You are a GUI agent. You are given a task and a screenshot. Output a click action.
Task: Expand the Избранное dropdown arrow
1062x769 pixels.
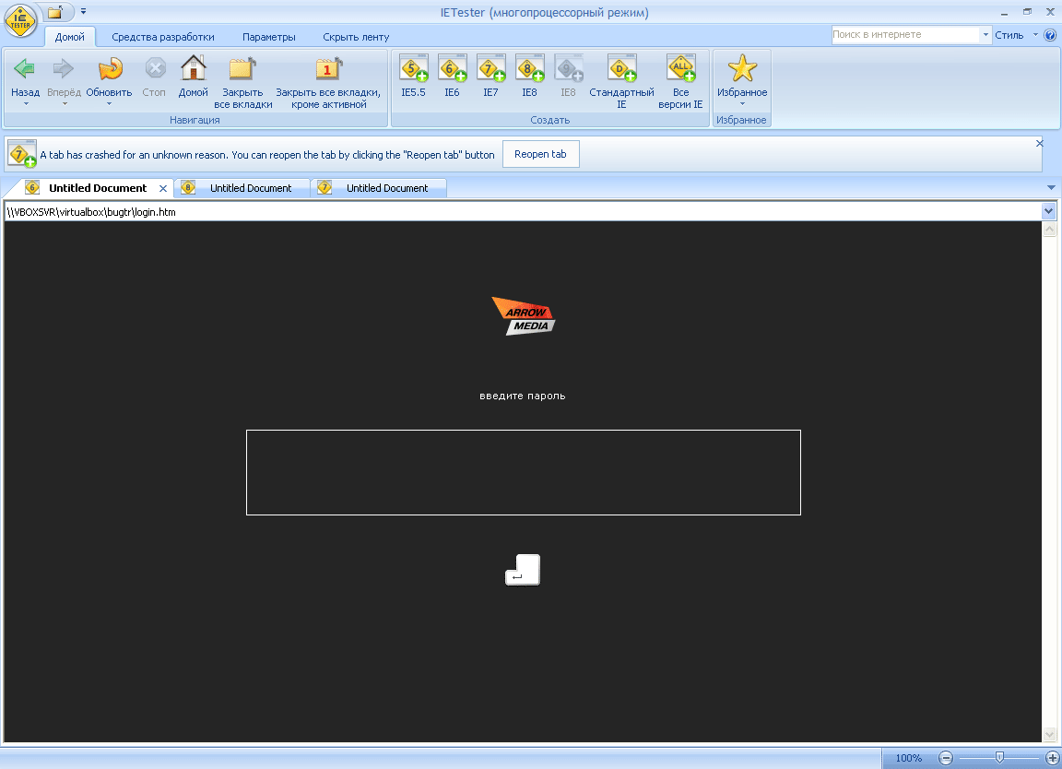tap(742, 103)
